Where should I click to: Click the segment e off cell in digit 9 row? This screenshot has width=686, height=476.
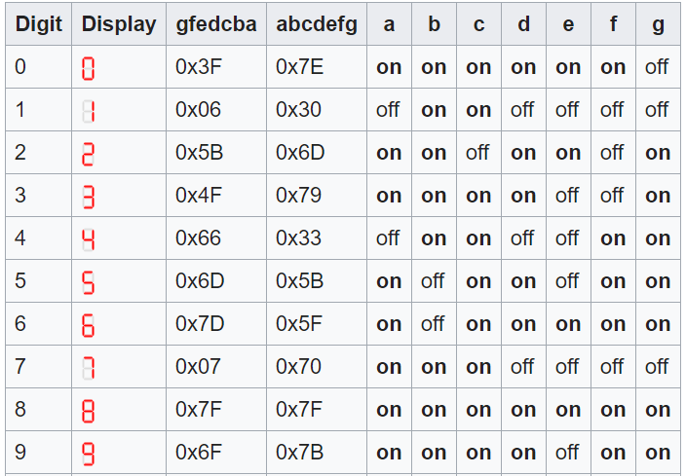pos(568,453)
